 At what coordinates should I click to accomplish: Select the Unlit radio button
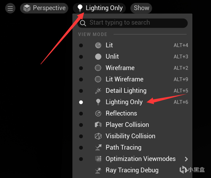[81, 57]
